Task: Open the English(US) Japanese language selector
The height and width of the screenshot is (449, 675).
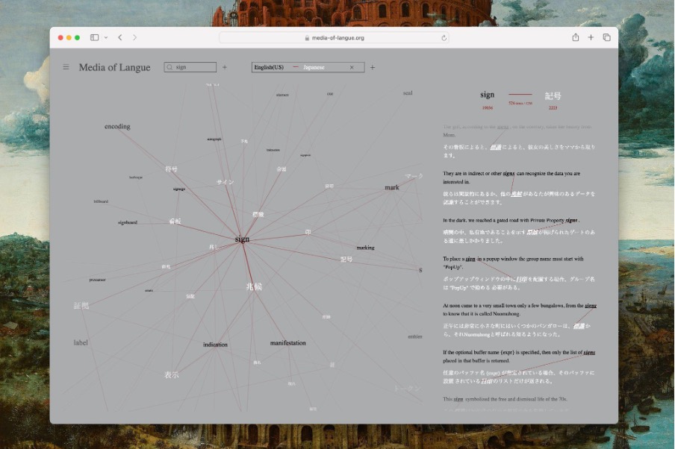Action: (x=299, y=67)
